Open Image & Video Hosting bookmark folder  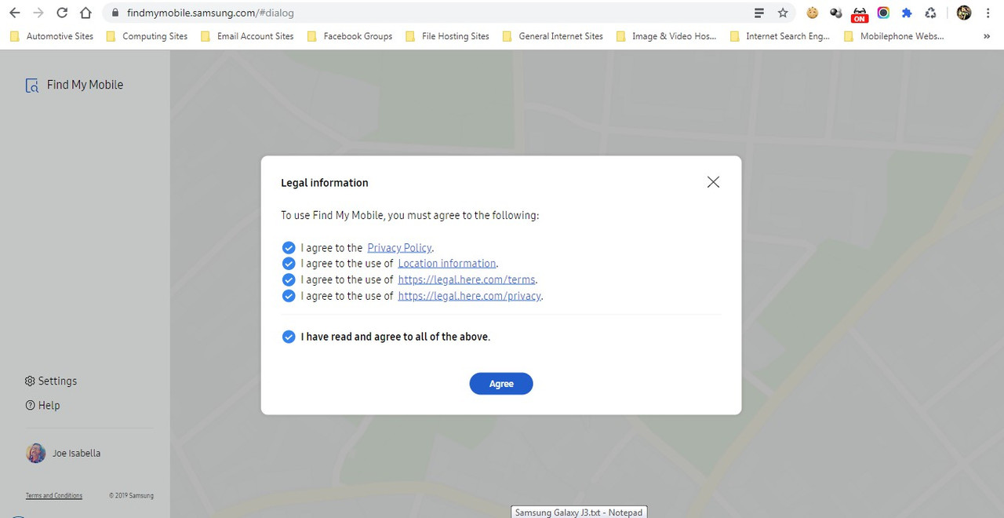[667, 36]
